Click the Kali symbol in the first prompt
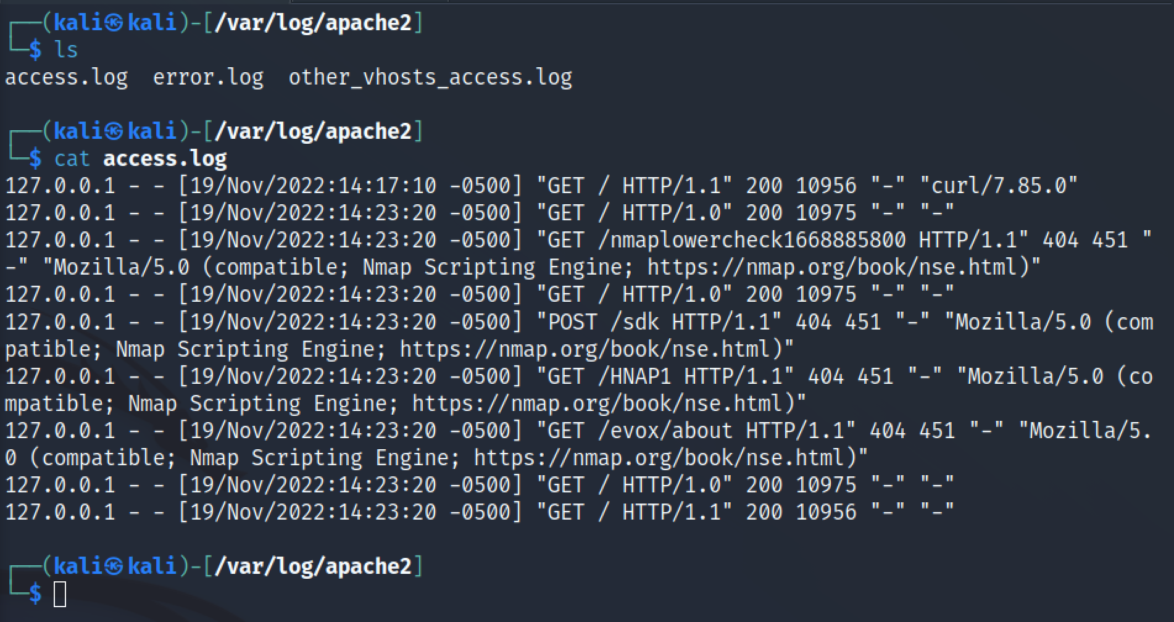 pyautogui.click(x=114, y=23)
